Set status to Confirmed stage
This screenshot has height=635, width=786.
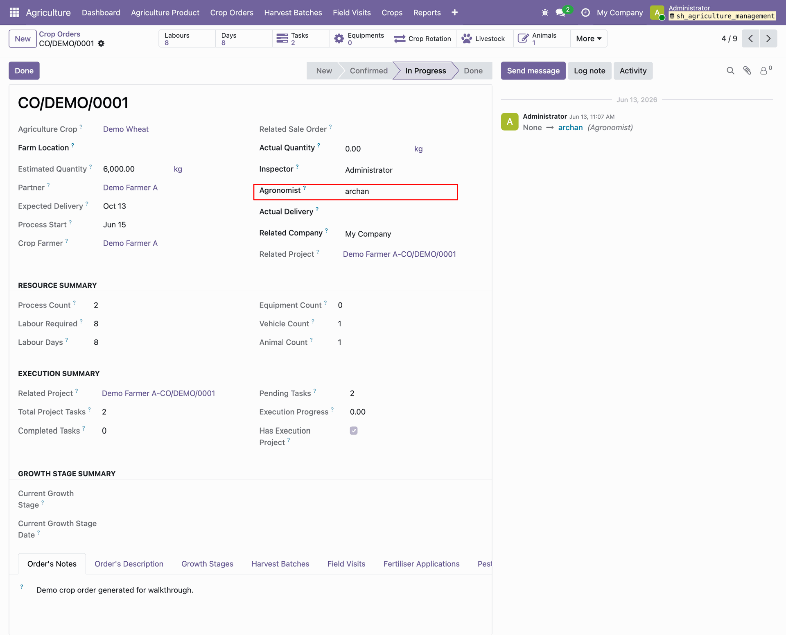(x=368, y=71)
